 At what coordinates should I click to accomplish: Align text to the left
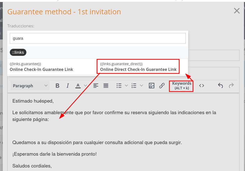click(96, 86)
